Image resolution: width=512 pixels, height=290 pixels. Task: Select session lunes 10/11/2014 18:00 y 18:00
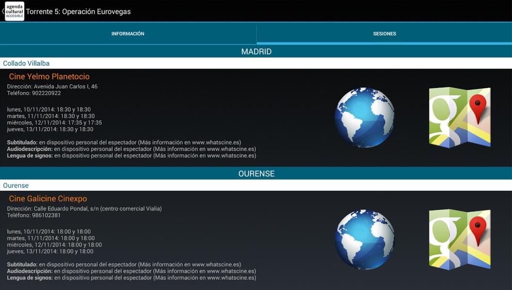[49, 232]
